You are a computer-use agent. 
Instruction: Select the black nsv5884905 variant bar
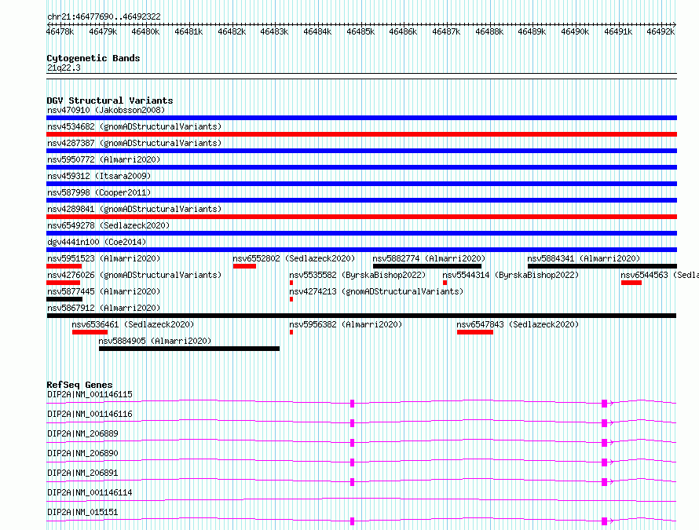click(189, 349)
